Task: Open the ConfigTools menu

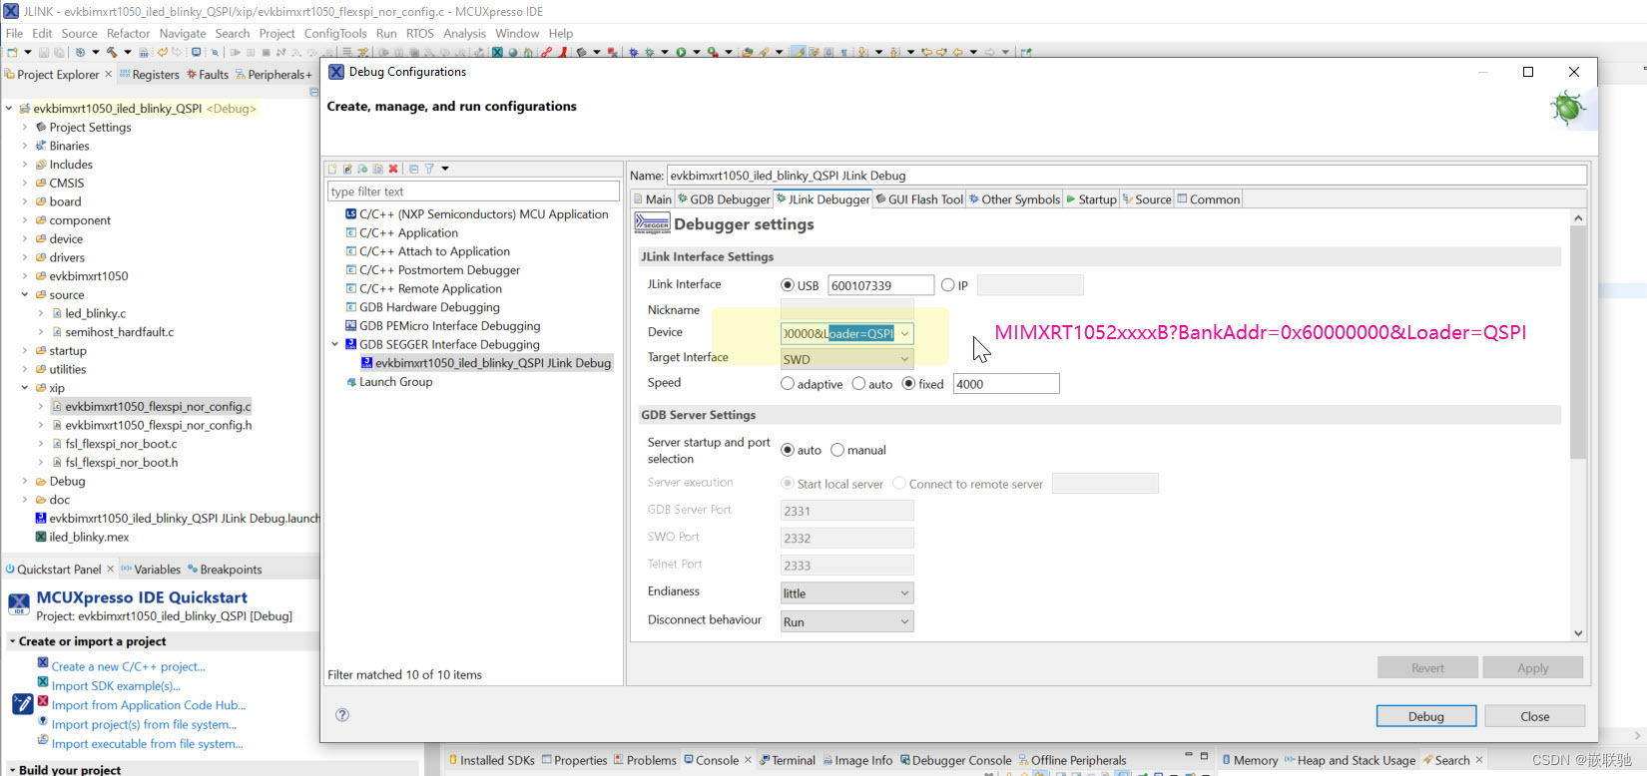Action: click(x=335, y=33)
